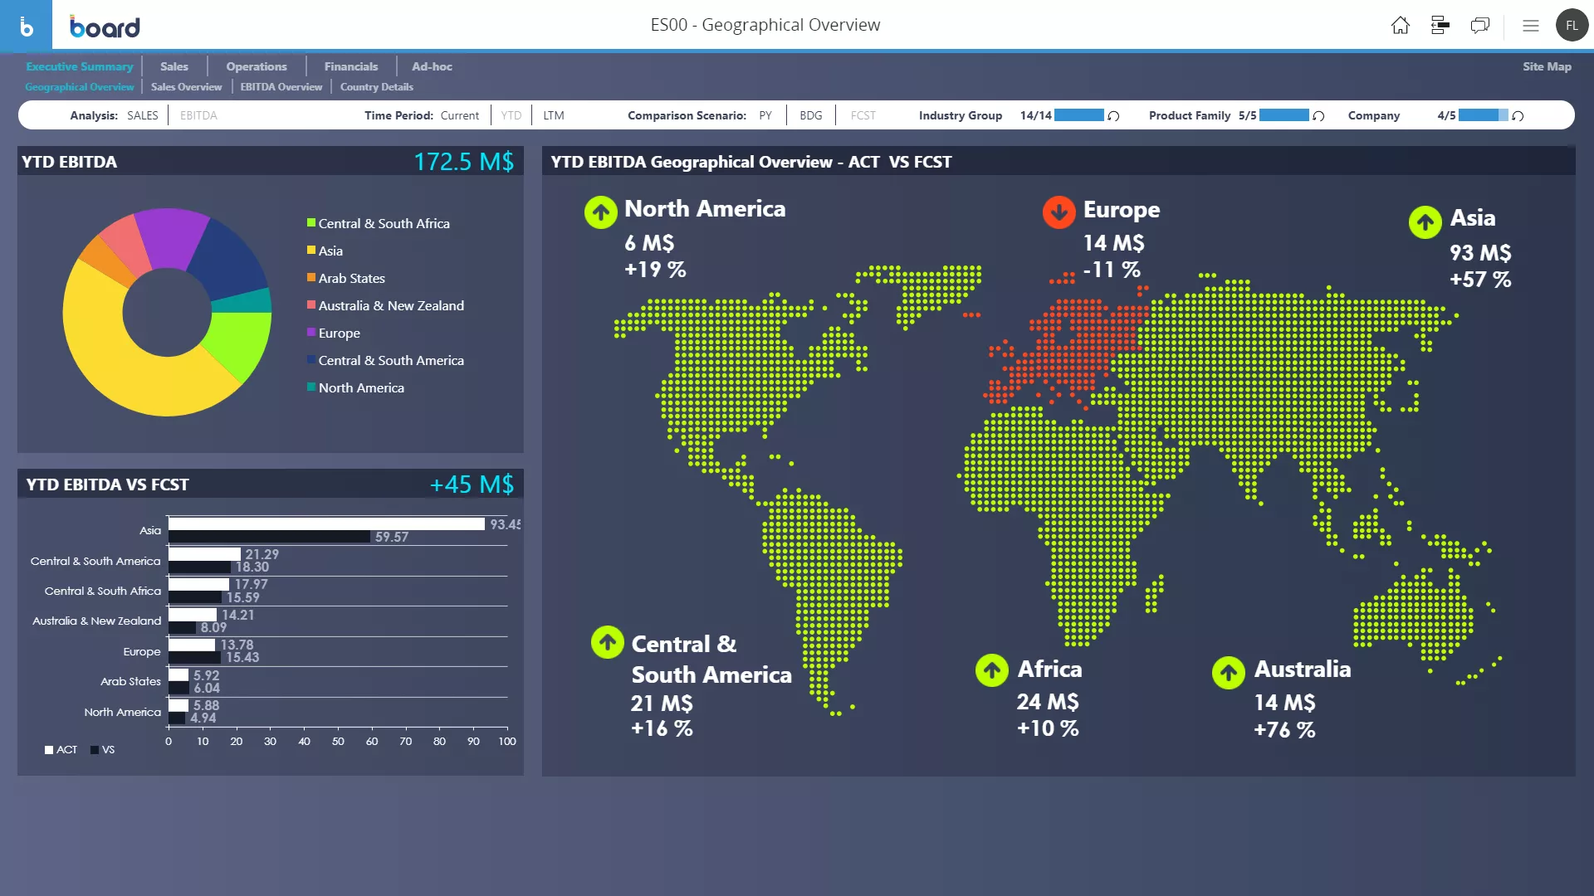Click the FL user avatar
The height and width of the screenshot is (896, 1594).
1572,26
